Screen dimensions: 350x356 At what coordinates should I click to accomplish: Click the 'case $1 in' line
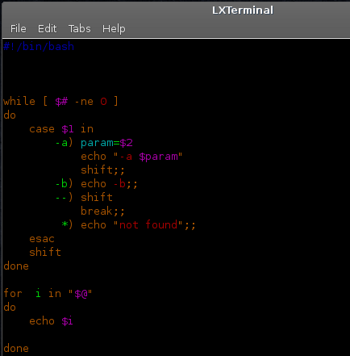tap(61, 129)
